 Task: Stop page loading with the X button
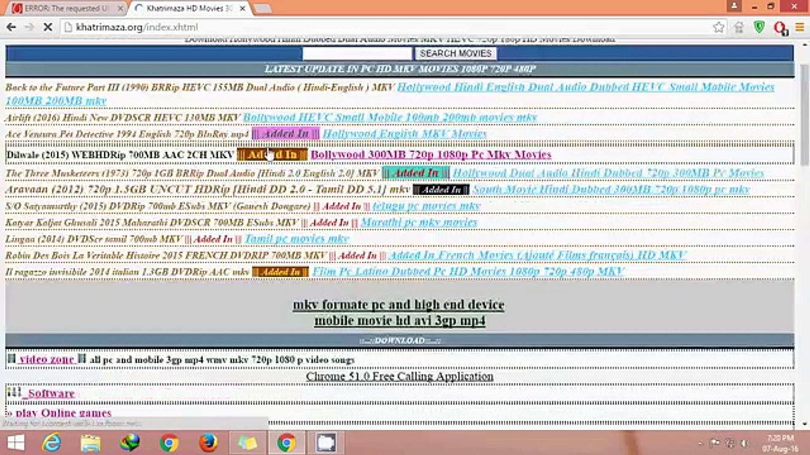(48, 27)
